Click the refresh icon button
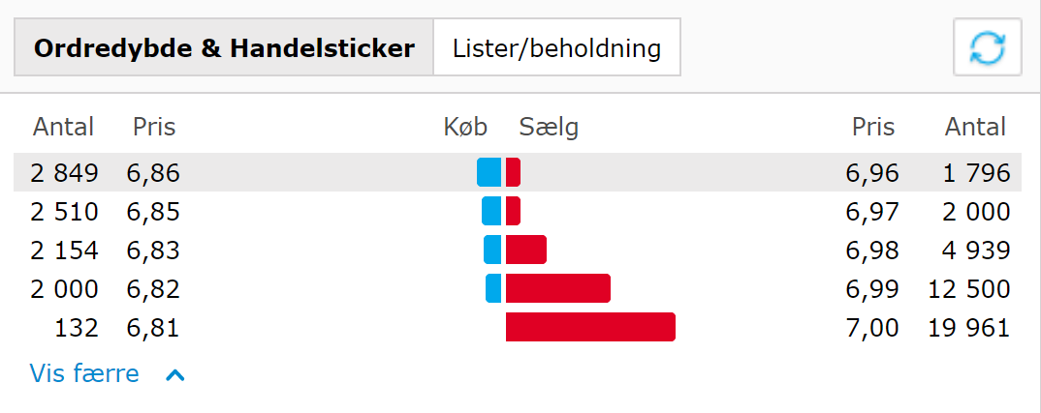 [988, 46]
